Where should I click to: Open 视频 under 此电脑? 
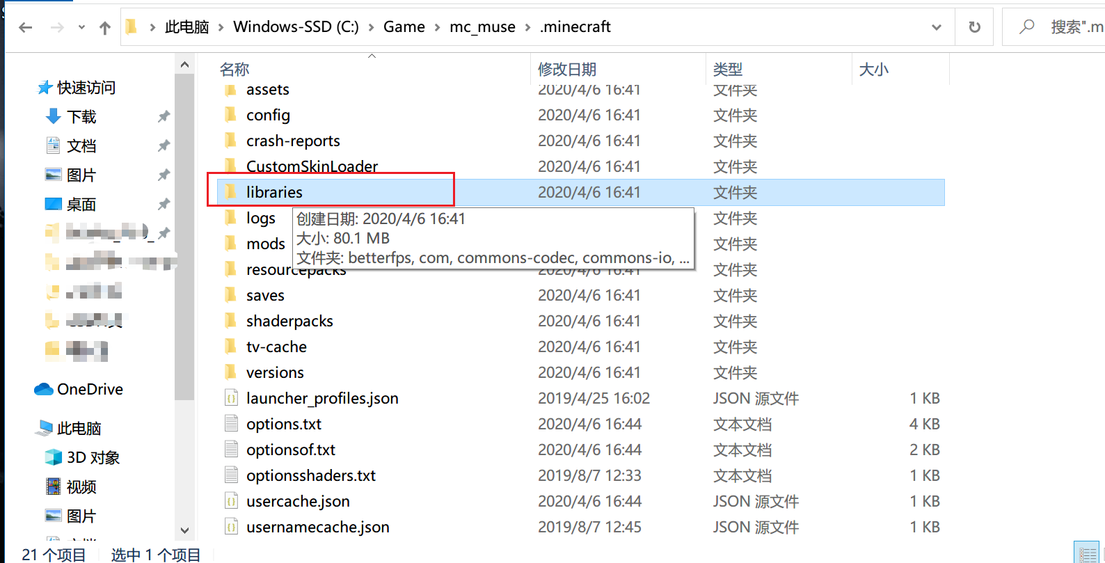(x=81, y=487)
